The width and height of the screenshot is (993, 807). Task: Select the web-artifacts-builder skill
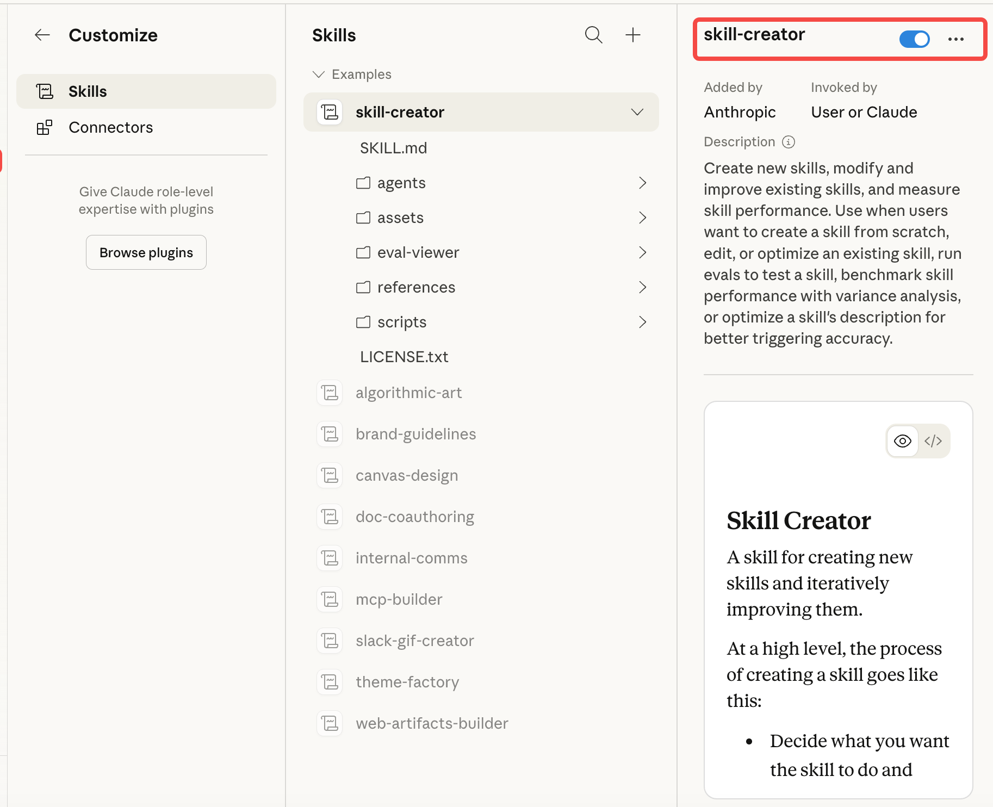point(431,723)
